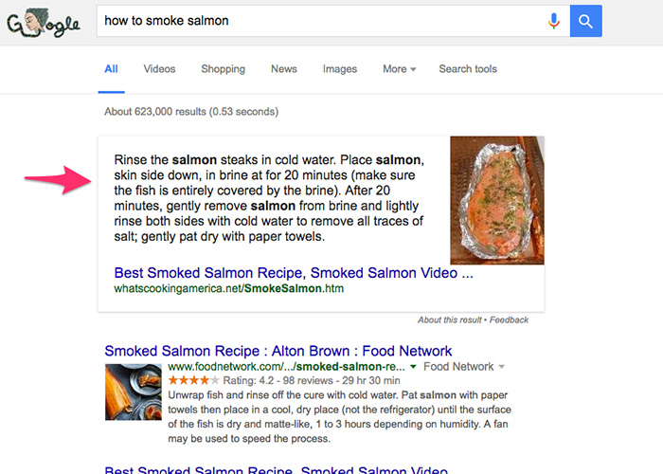Click the Feedback link

pos(510,320)
